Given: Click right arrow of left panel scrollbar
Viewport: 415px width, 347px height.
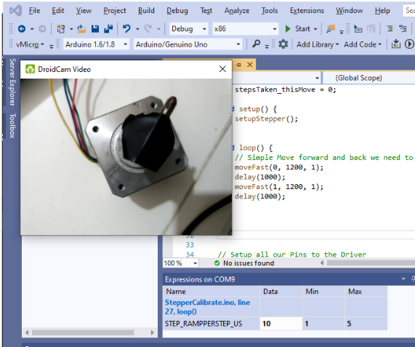Looking at the screenshot, I should [152, 332].
